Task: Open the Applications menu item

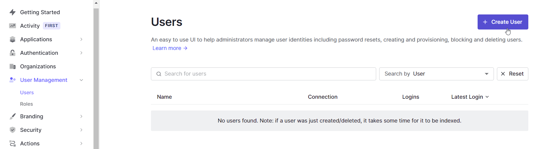Action: coord(36,39)
